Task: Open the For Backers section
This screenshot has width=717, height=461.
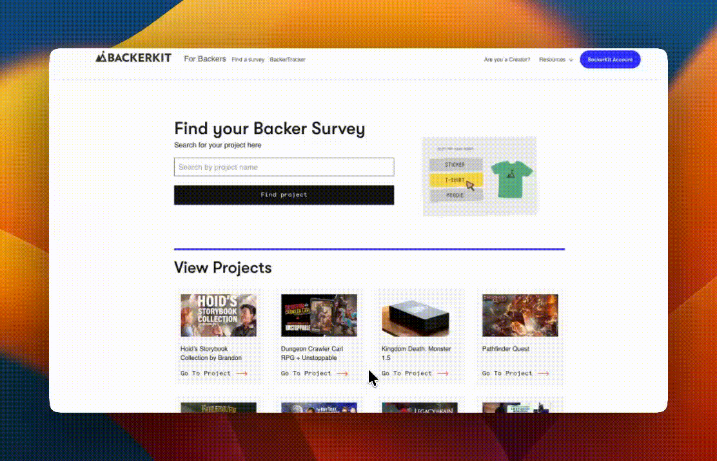Action: (x=205, y=59)
